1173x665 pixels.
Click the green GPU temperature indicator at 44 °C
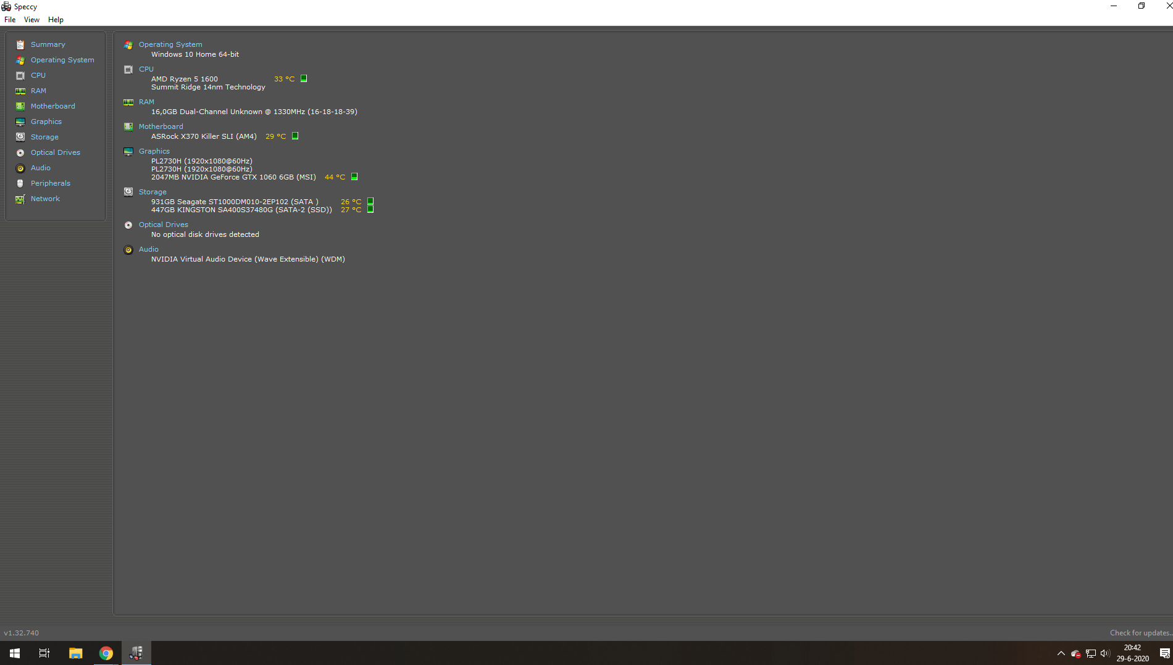[354, 176]
